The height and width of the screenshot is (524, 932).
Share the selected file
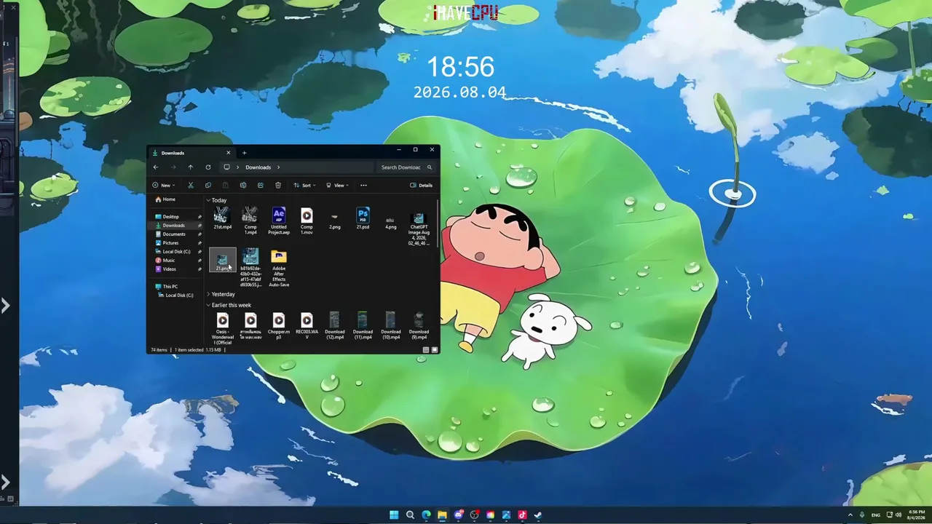[x=261, y=186]
